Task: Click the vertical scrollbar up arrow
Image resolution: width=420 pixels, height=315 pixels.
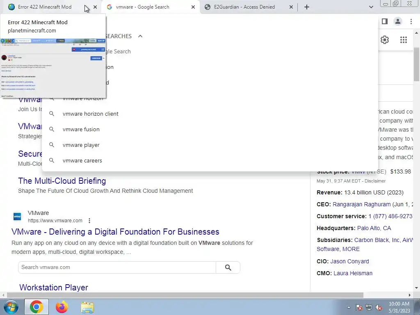Action: 416,33
